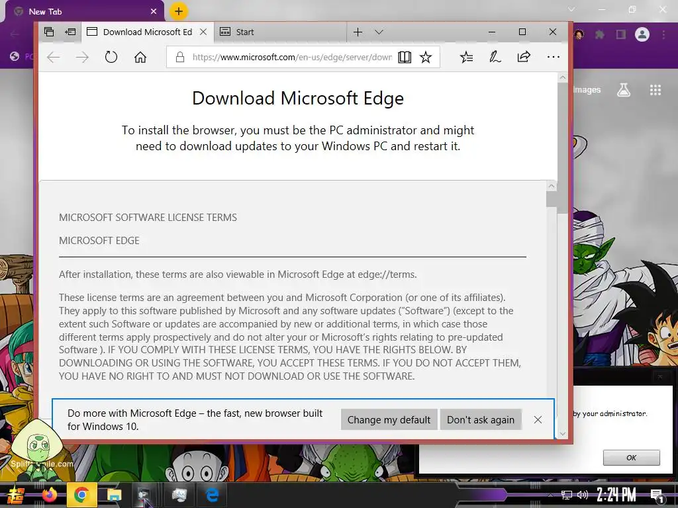Click the Share page icon

[524, 57]
